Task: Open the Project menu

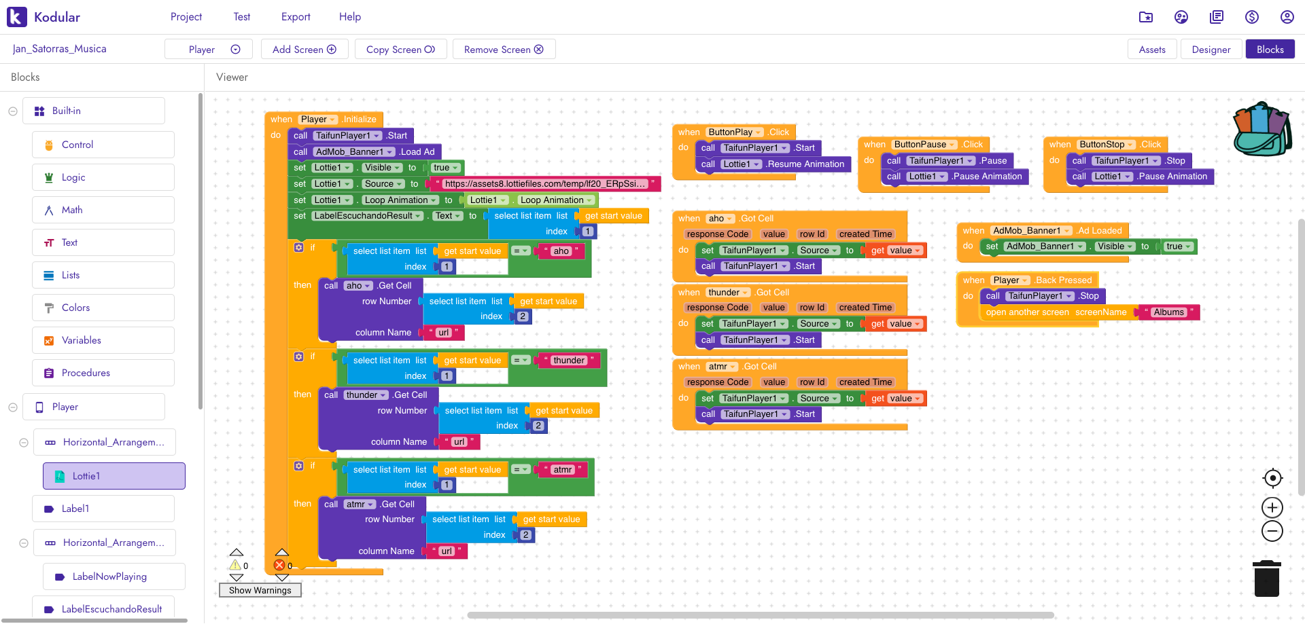Action: coord(186,17)
